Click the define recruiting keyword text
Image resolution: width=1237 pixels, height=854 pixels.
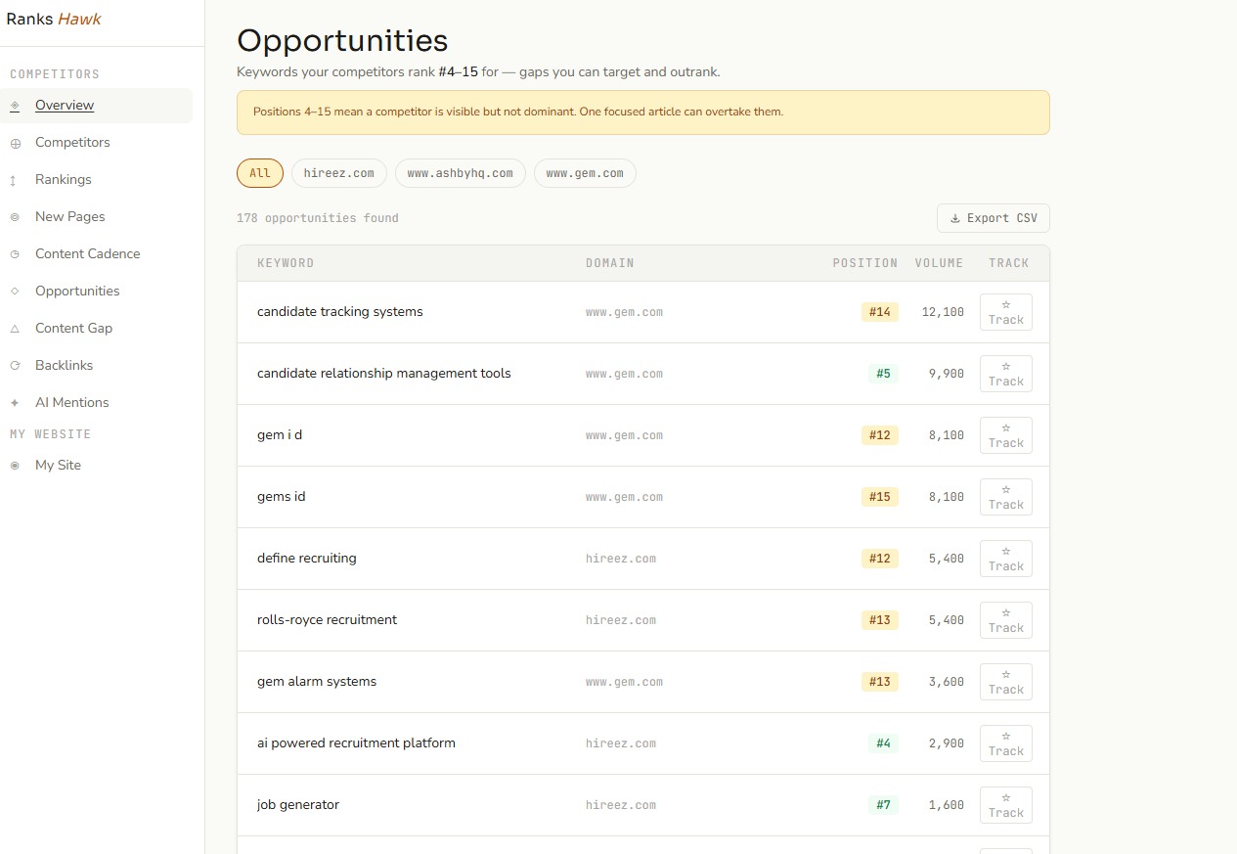point(307,559)
